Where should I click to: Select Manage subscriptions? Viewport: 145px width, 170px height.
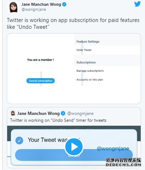(x=90, y=71)
